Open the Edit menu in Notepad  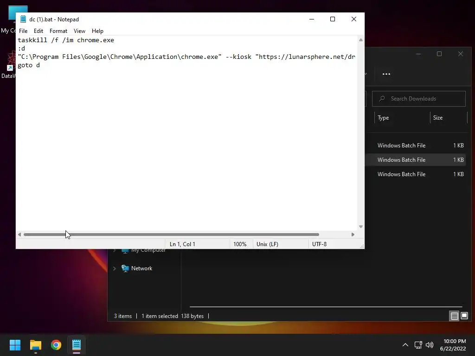[38, 31]
